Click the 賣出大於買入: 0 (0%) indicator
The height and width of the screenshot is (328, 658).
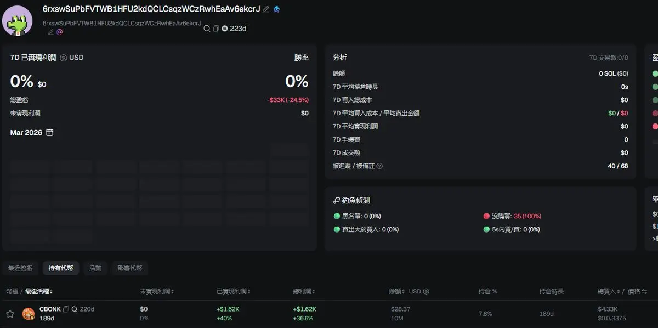[x=366, y=229]
